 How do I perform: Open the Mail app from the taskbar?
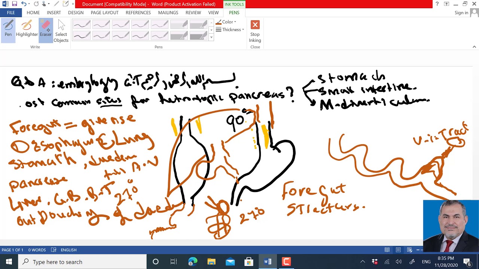pyautogui.click(x=230, y=262)
